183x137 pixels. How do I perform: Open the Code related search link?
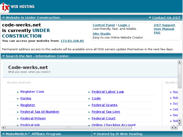click(x=96, y=98)
